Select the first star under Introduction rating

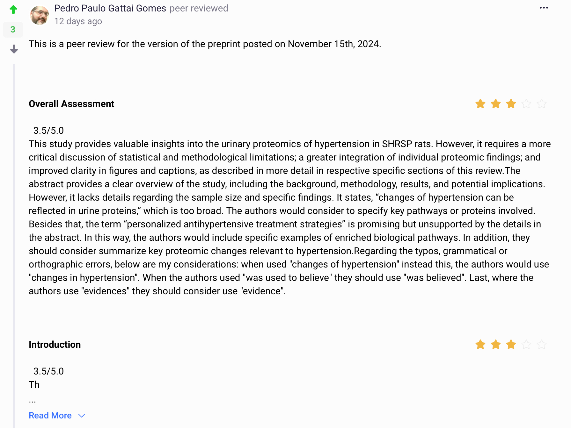point(480,344)
